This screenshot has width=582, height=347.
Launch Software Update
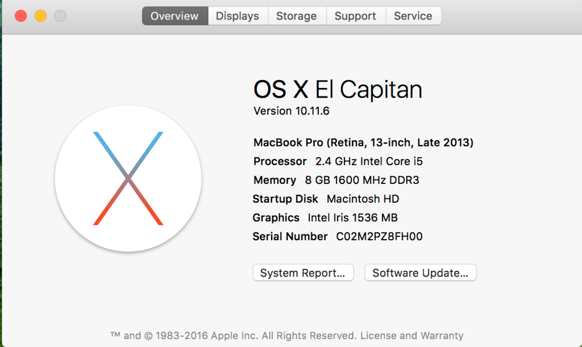pyautogui.click(x=420, y=273)
